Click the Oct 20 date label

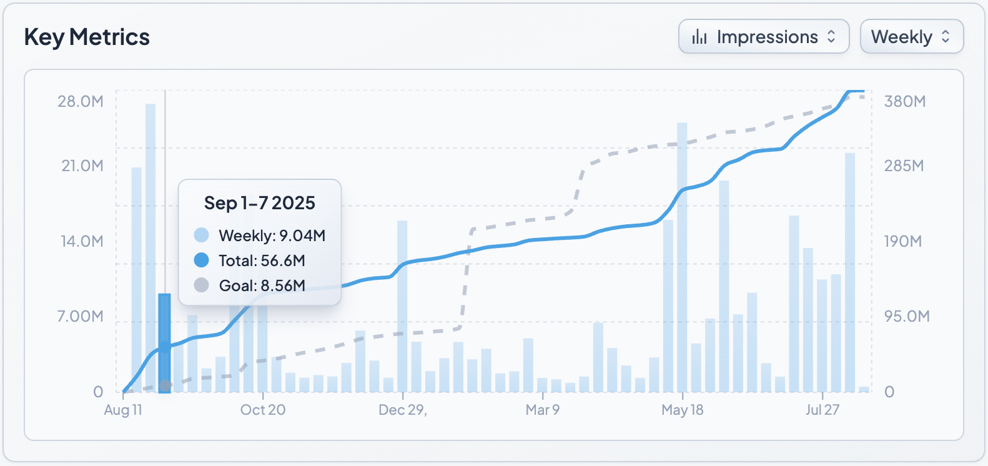263,410
